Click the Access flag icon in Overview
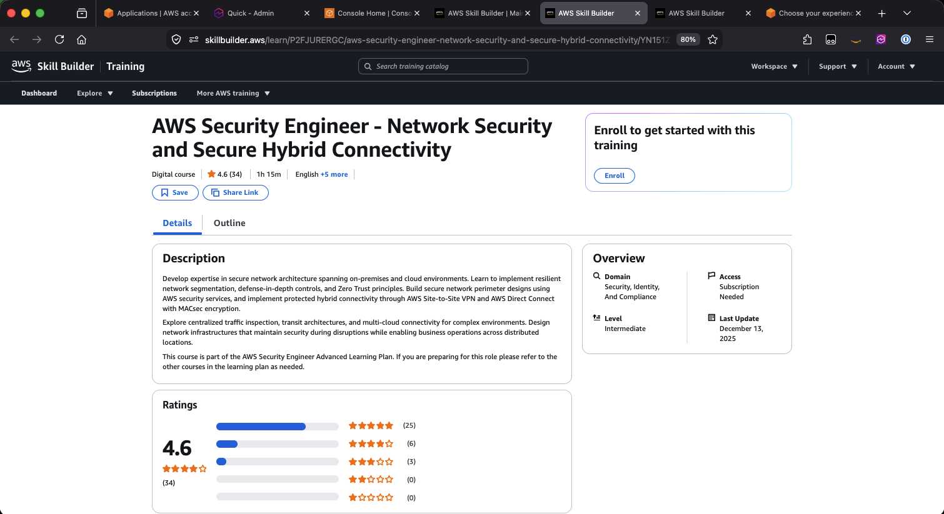944x514 pixels. [711, 275]
